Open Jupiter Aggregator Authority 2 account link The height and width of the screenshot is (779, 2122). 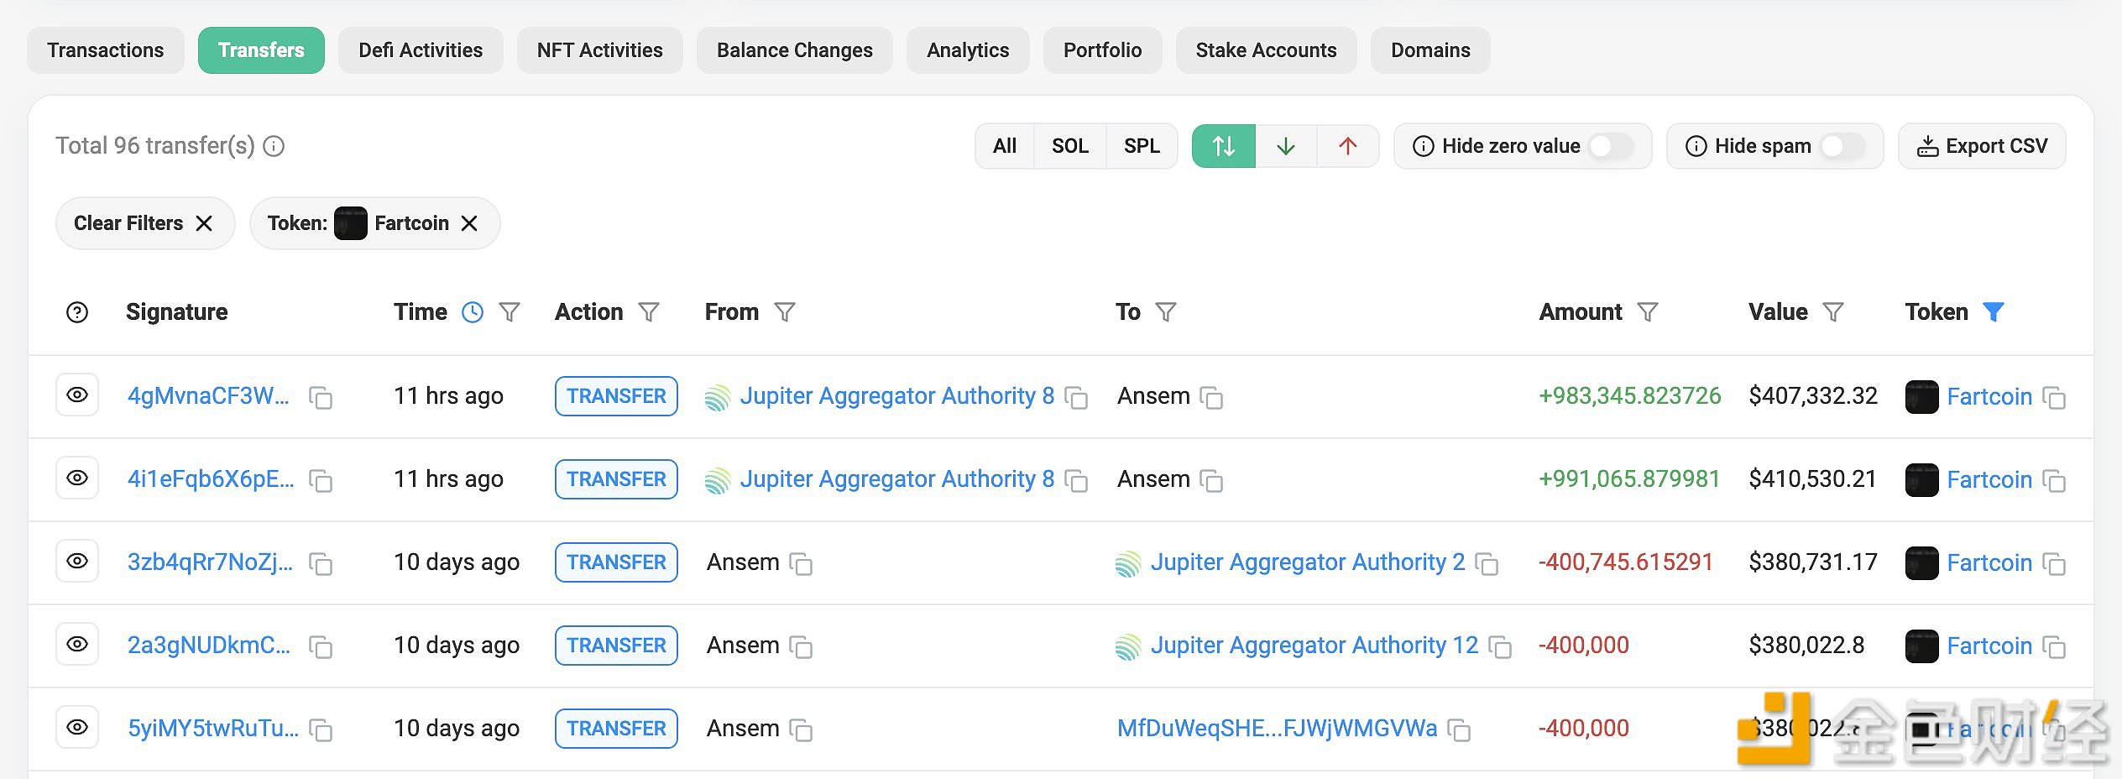(1307, 562)
